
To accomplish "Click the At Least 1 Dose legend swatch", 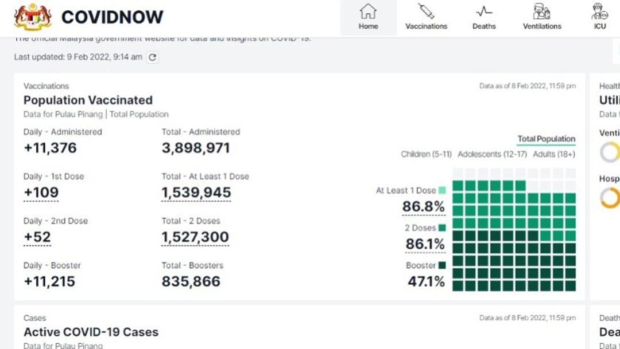I will point(442,190).
